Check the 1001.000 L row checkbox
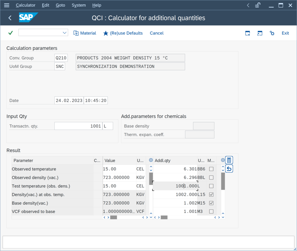 coord(211,186)
